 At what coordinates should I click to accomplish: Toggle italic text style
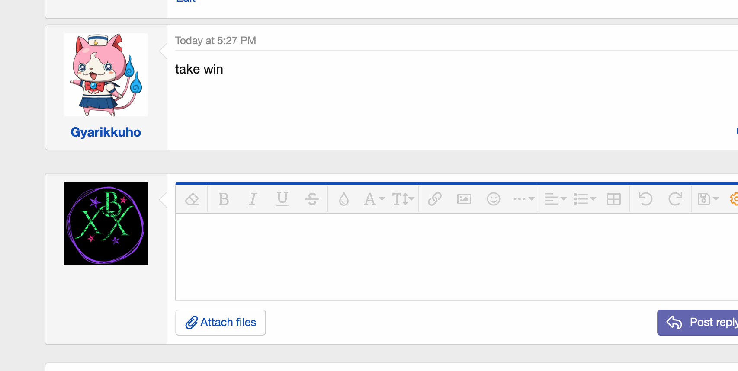pos(253,199)
